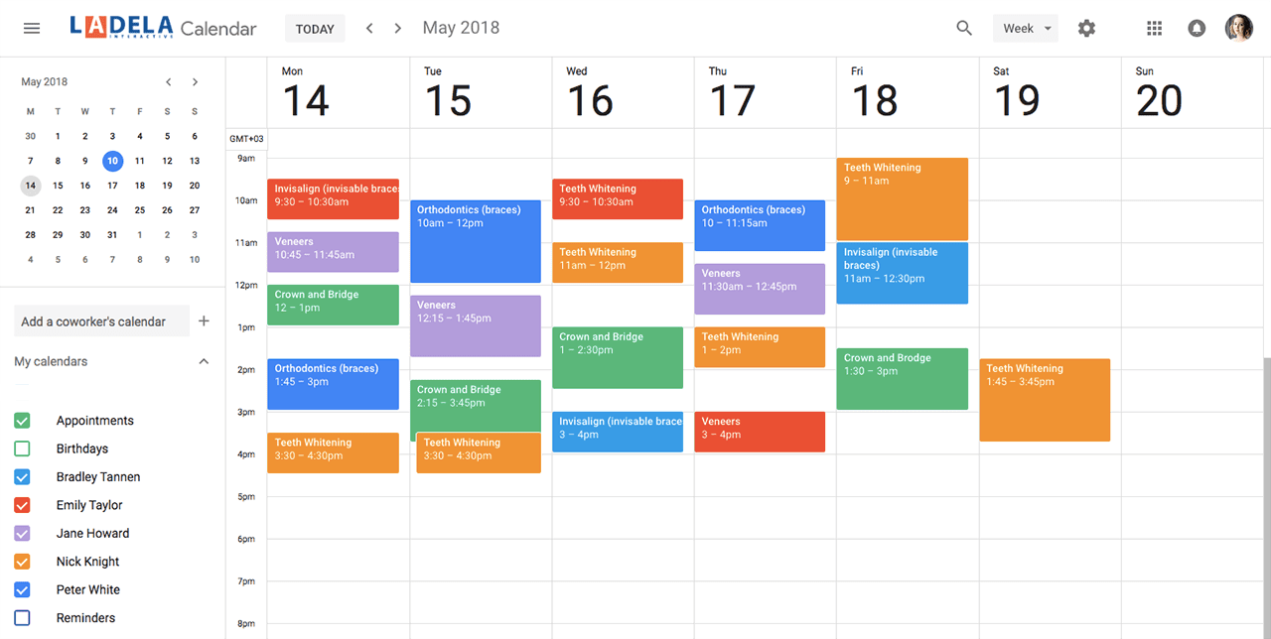Collapse the My calendars section
The image size is (1271, 639).
pos(204,361)
